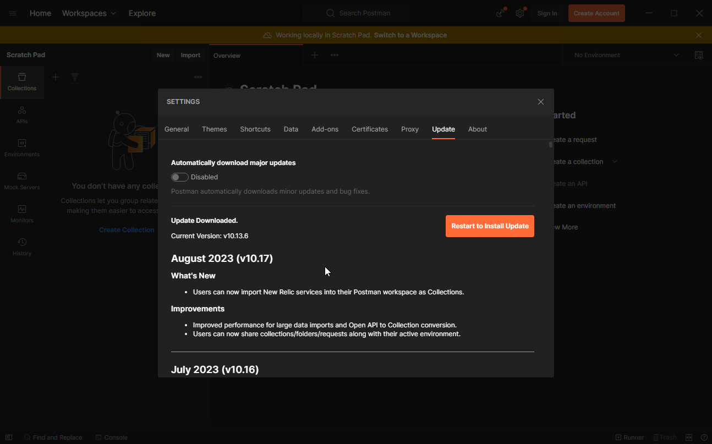Enable automatic major update downloads
The width and height of the screenshot is (712, 444).
pyautogui.click(x=179, y=177)
